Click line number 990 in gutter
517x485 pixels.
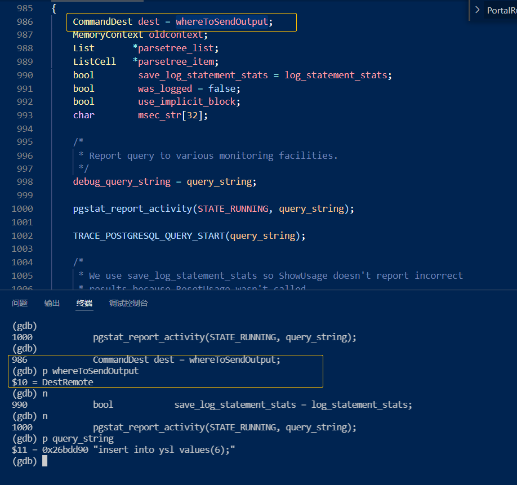25,75
